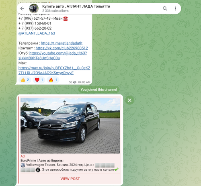Open the max.ru join link
This screenshot has height=186, width=201.
[54, 70]
